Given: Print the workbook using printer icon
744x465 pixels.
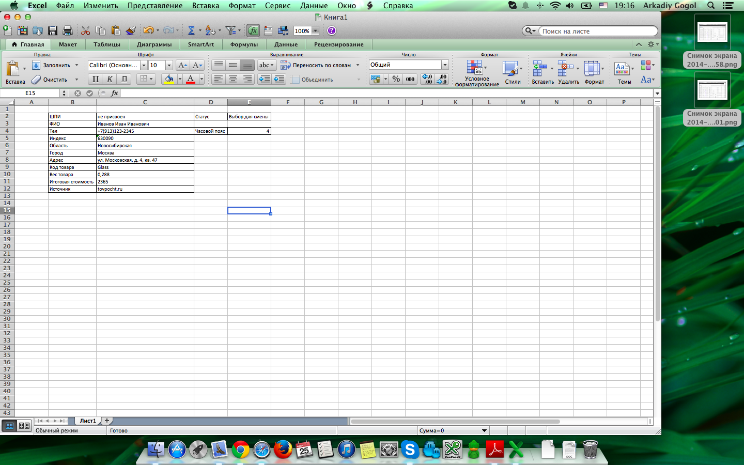Looking at the screenshot, I should [67, 30].
